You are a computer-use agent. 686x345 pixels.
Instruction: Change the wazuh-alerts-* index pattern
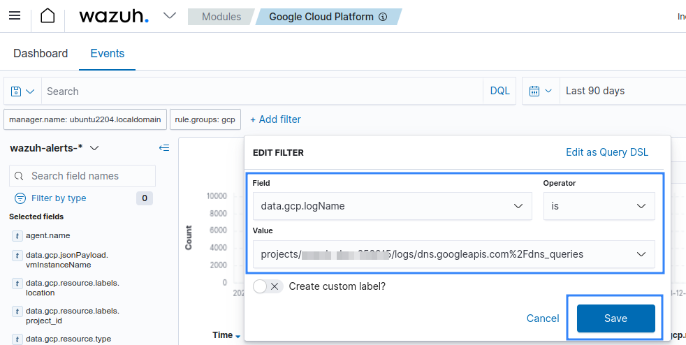(54, 148)
